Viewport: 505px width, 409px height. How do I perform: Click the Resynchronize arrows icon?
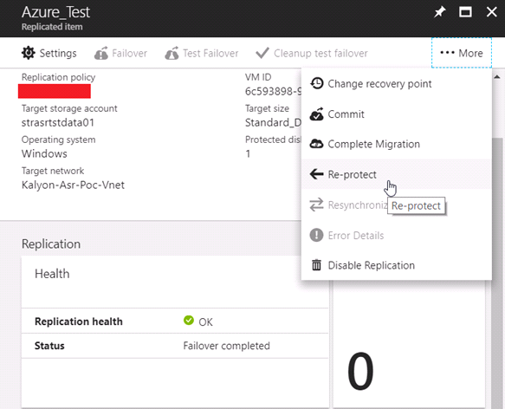[x=316, y=204]
